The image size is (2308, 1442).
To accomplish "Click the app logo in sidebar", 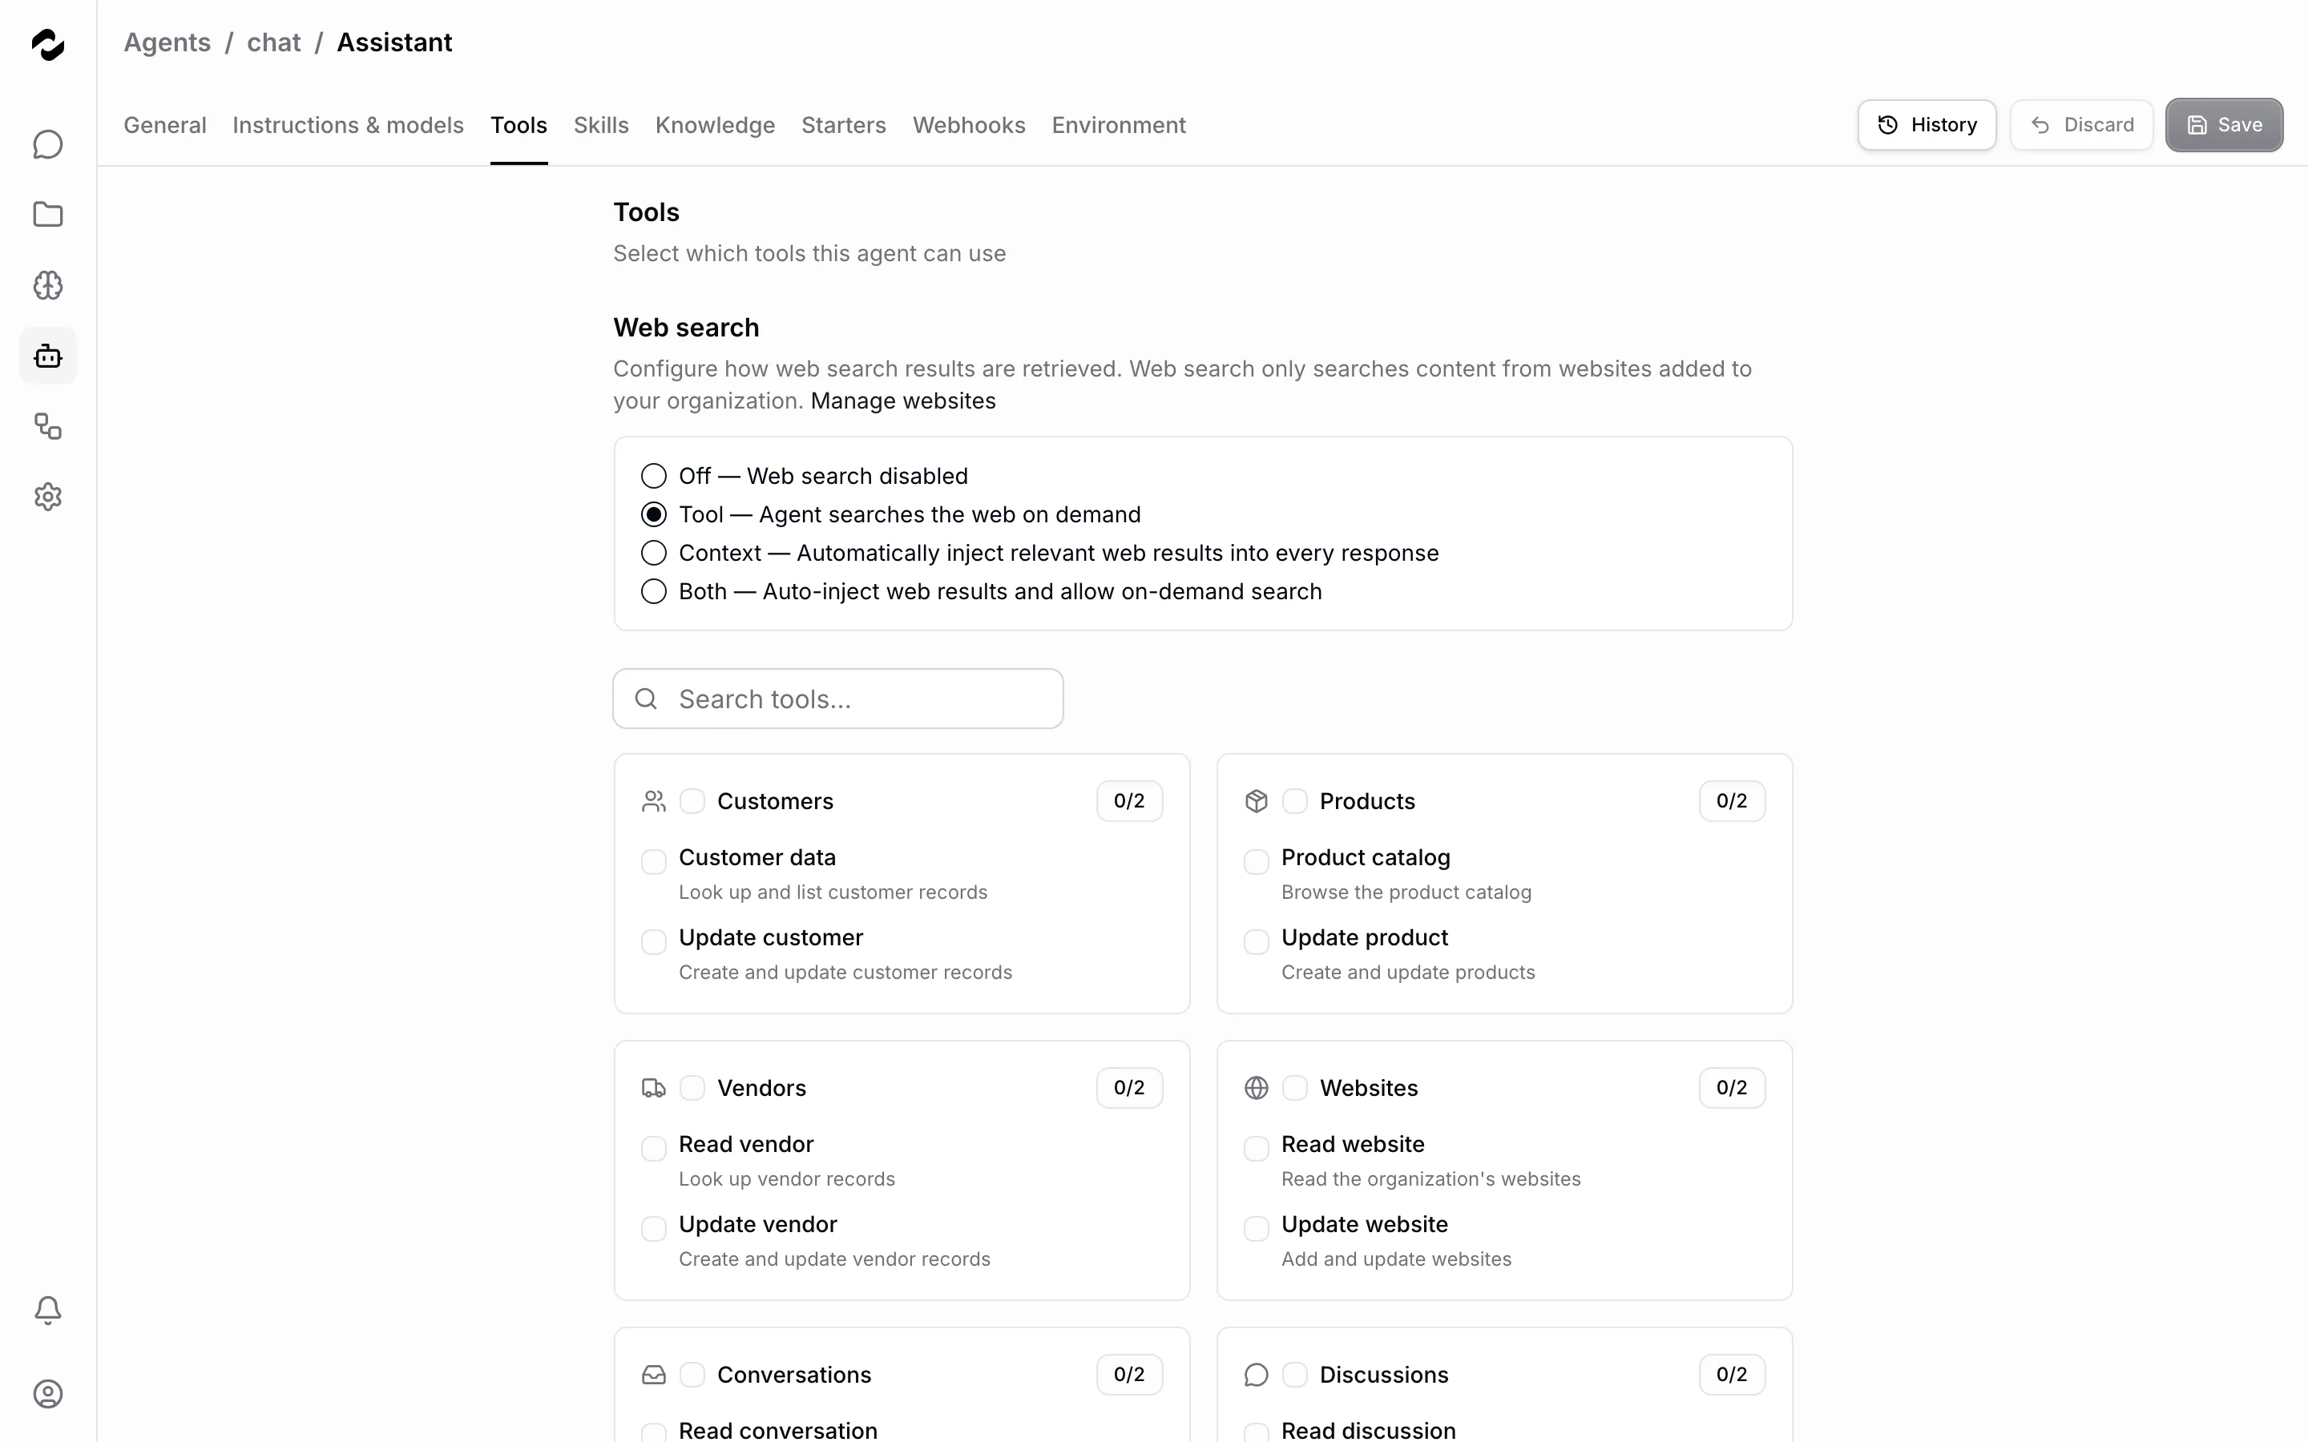I will pos(48,44).
